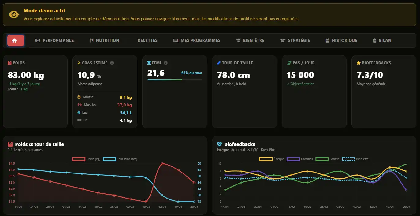Viewport: 420px width, 216px height.
Task: Switch to the Recettes tab
Action: (147, 40)
